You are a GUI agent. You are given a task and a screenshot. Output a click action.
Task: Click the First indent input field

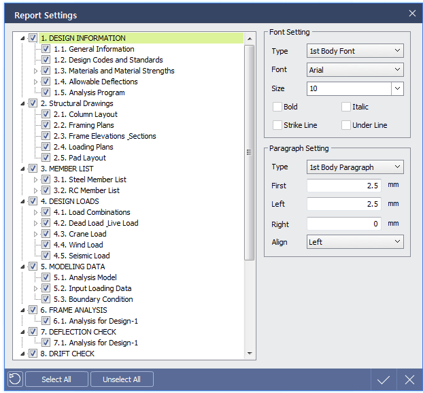(x=345, y=186)
